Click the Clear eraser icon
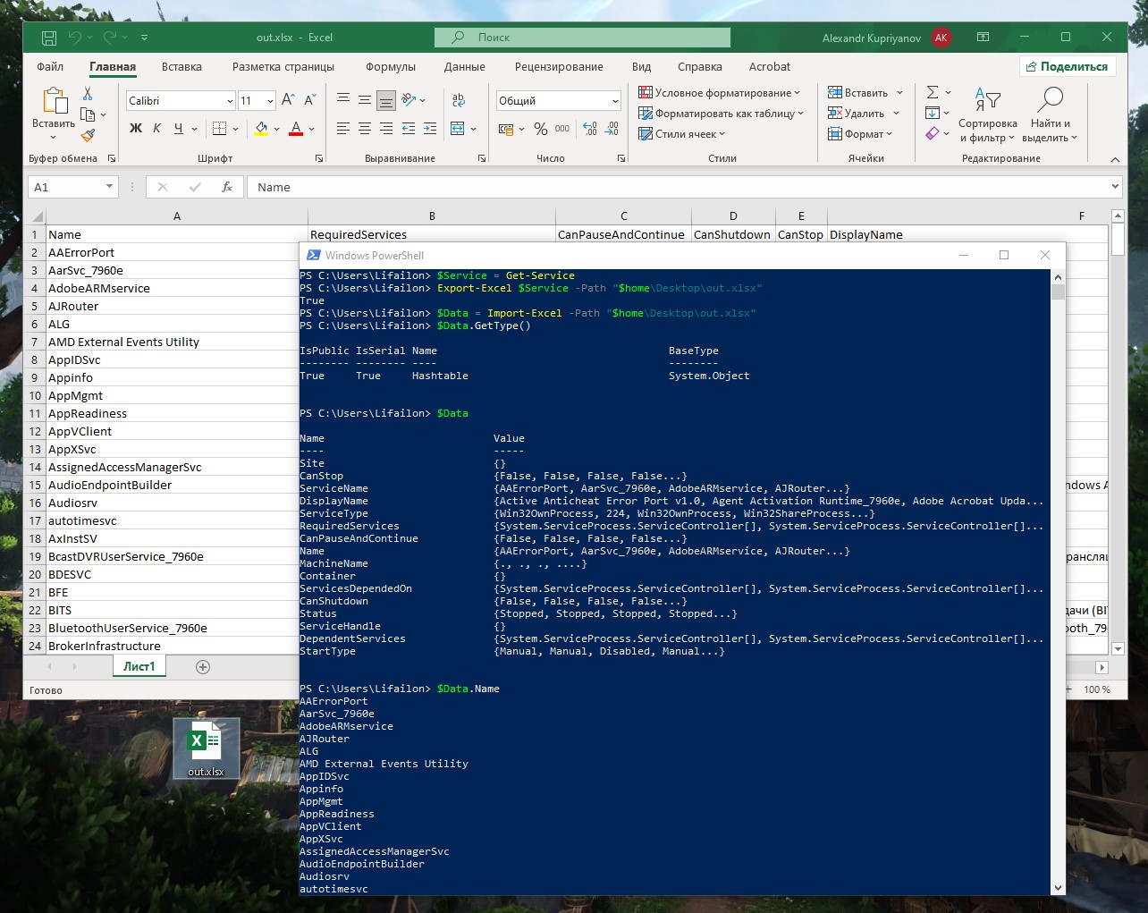 click(x=933, y=133)
